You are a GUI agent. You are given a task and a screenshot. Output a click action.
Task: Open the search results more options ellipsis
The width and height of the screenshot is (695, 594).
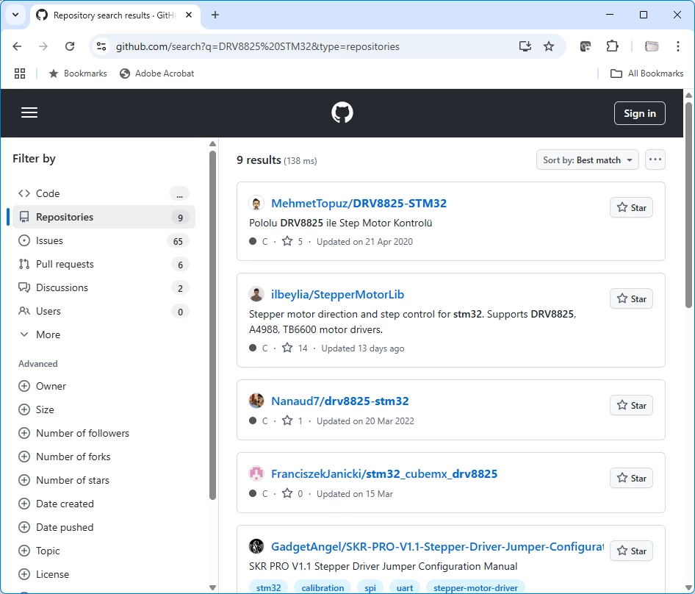tap(655, 160)
